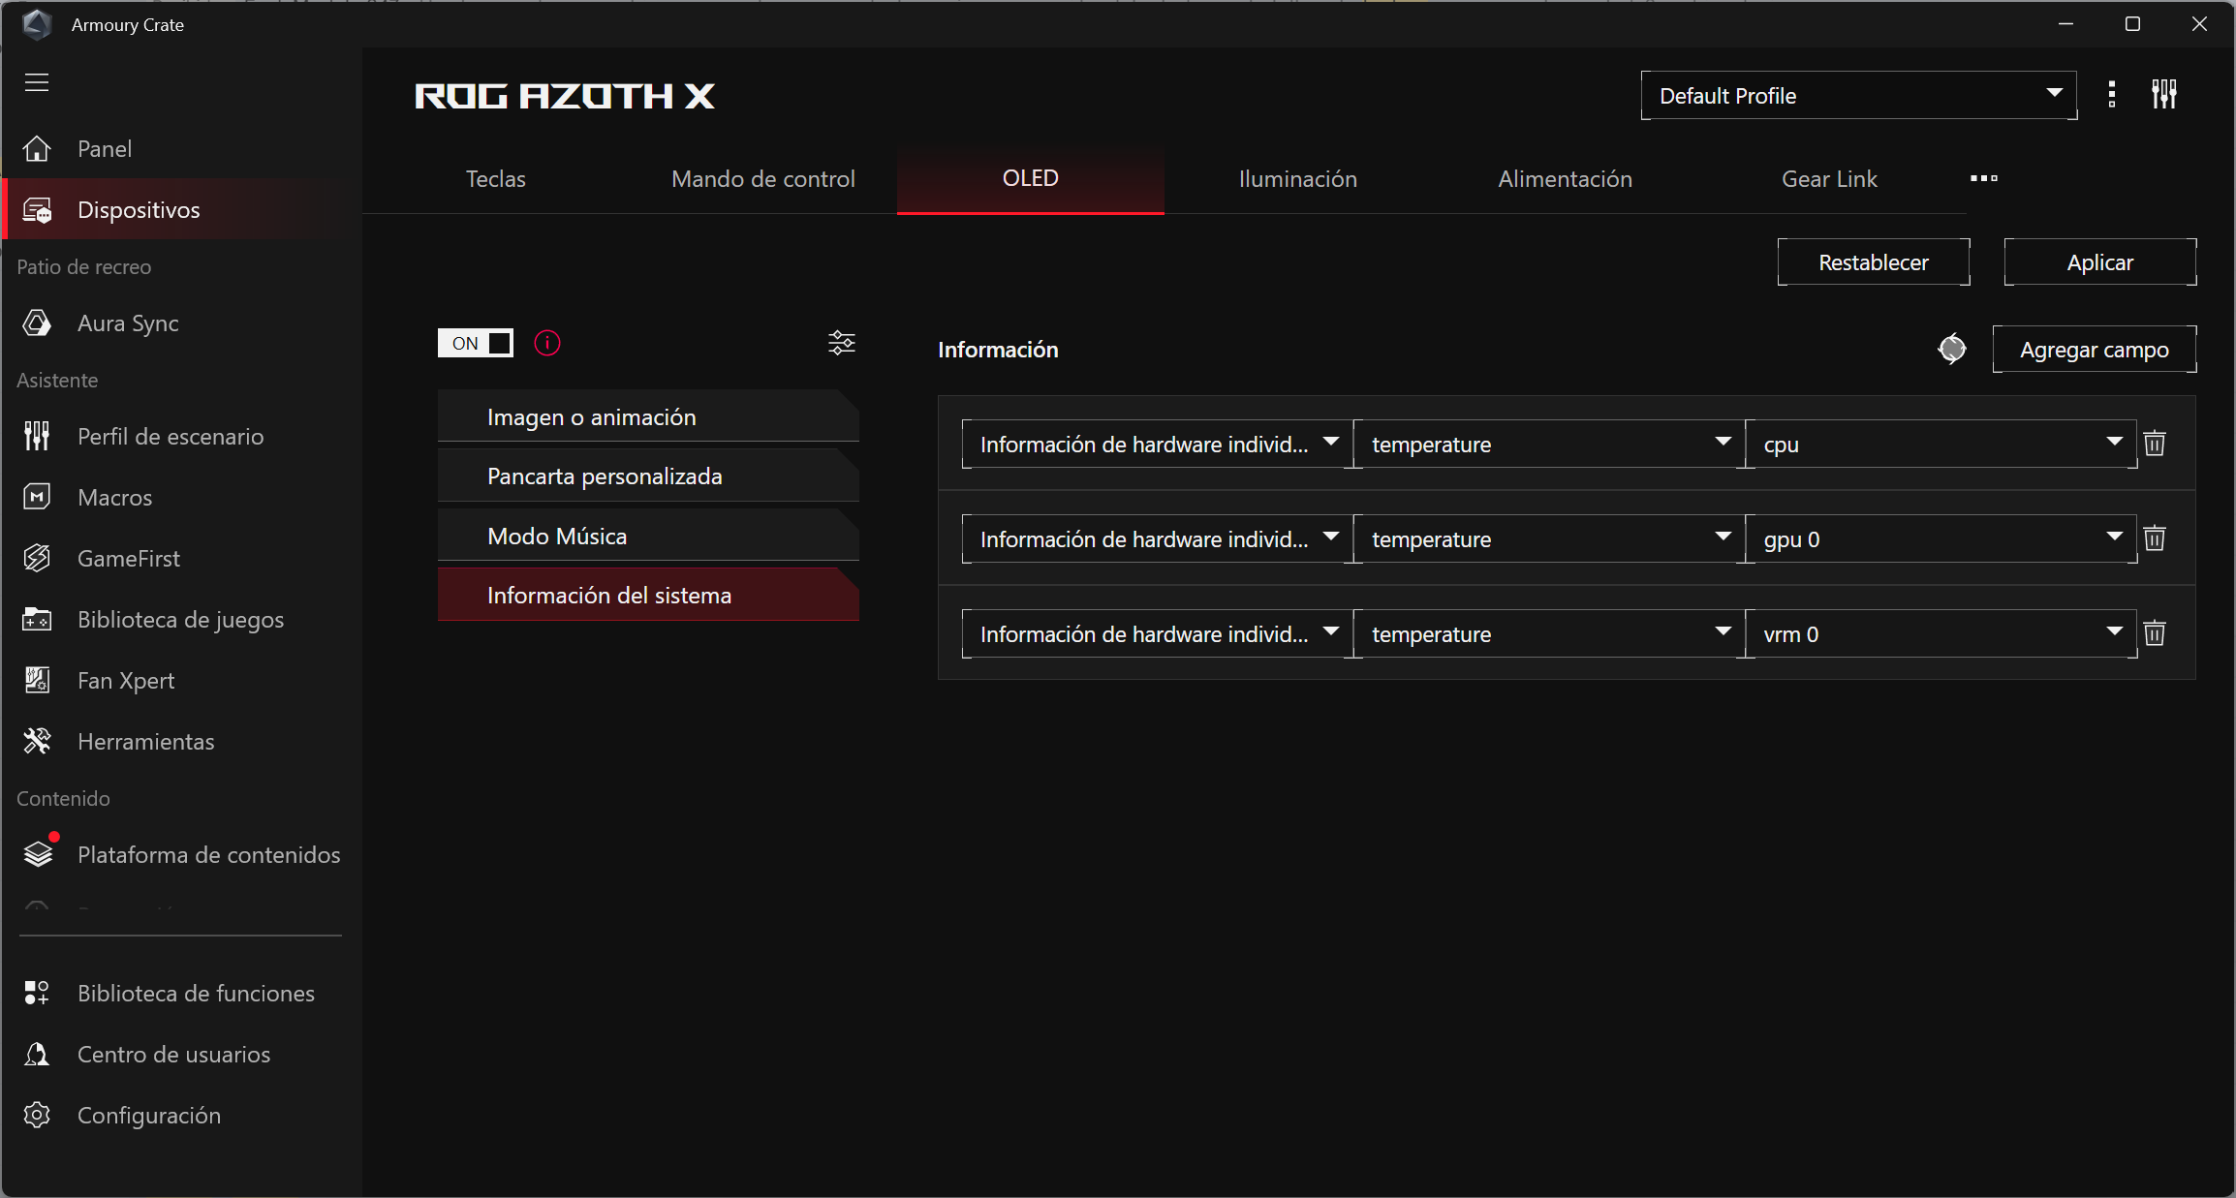This screenshot has width=2236, height=1198.
Task: Click the Panel home icon
Action: [x=37, y=149]
